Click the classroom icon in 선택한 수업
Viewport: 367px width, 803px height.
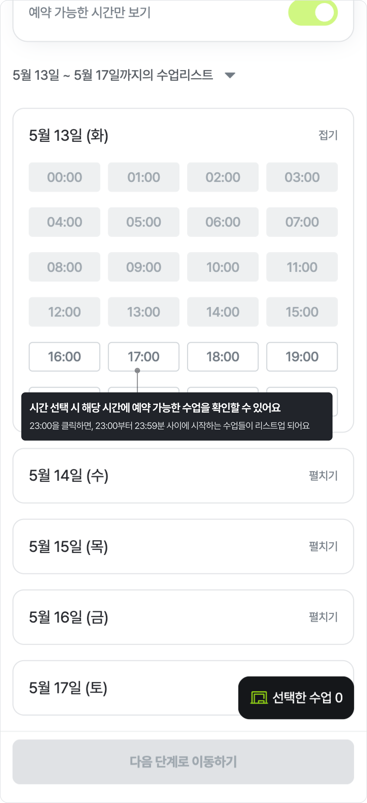(x=259, y=698)
